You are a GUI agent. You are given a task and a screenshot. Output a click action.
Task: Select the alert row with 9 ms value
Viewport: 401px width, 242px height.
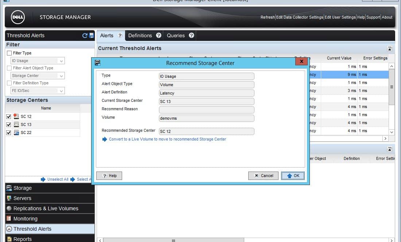[x=349, y=74]
